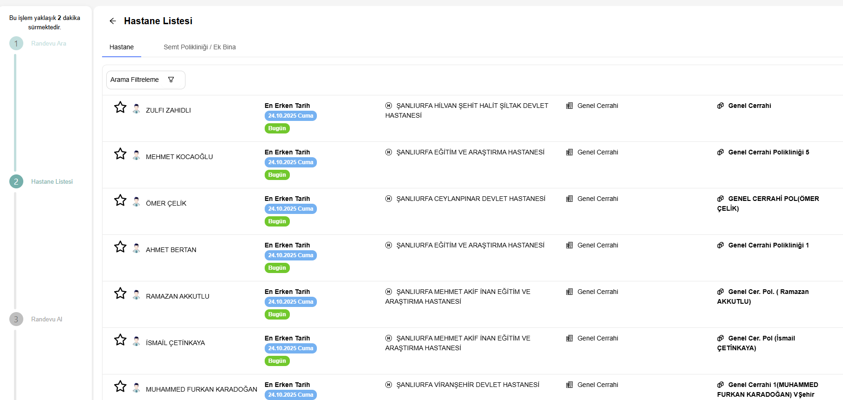This screenshot has width=843, height=400.
Task: Click the link icon next to Genel Cerrahi Polikliniği 5
Action: [720, 152]
